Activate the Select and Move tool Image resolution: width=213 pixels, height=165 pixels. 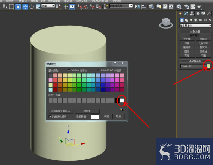25,6
